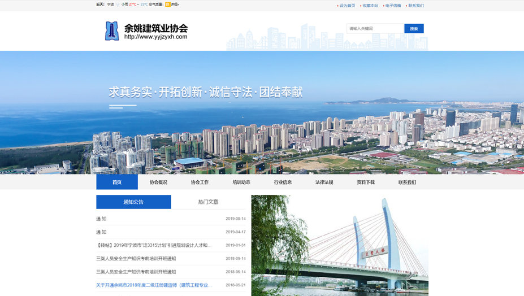
Task: Open the 协会概况 menu item
Action: [158, 182]
